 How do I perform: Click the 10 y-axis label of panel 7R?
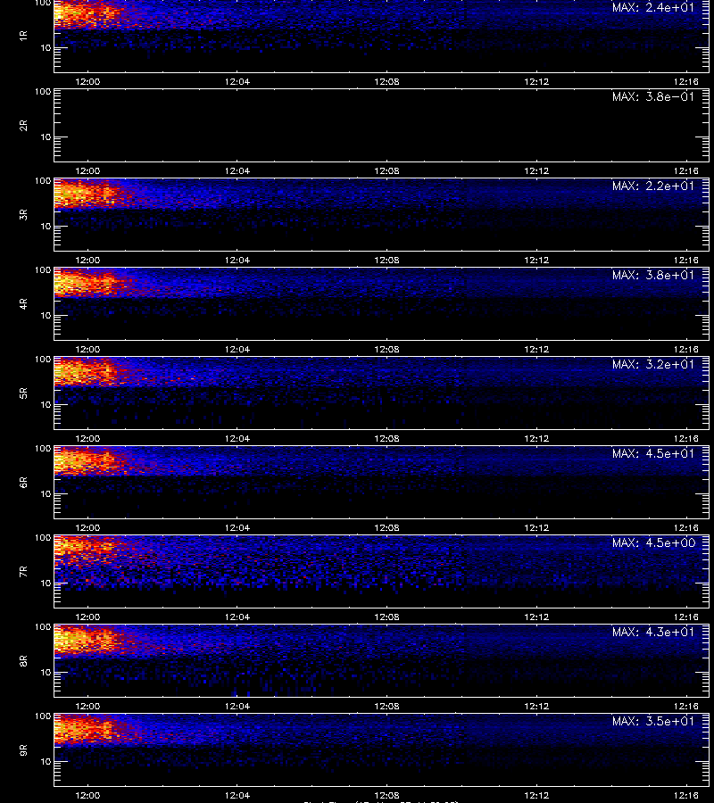pyautogui.click(x=46, y=583)
